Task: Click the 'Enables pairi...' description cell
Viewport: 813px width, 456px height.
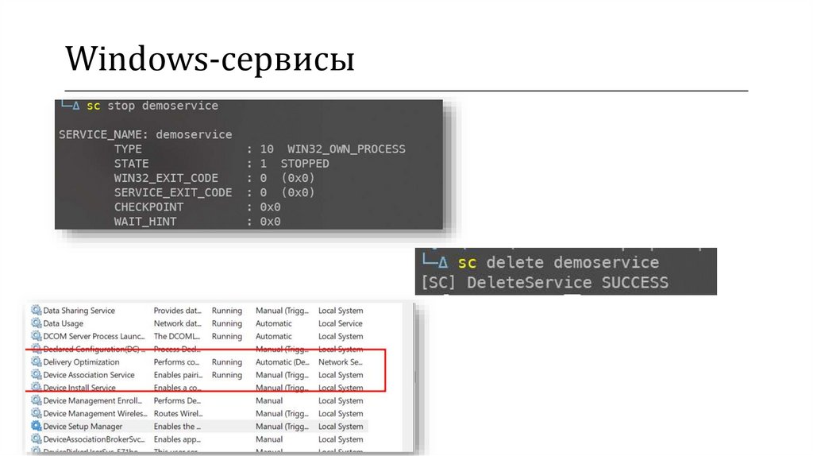Action: [178, 374]
